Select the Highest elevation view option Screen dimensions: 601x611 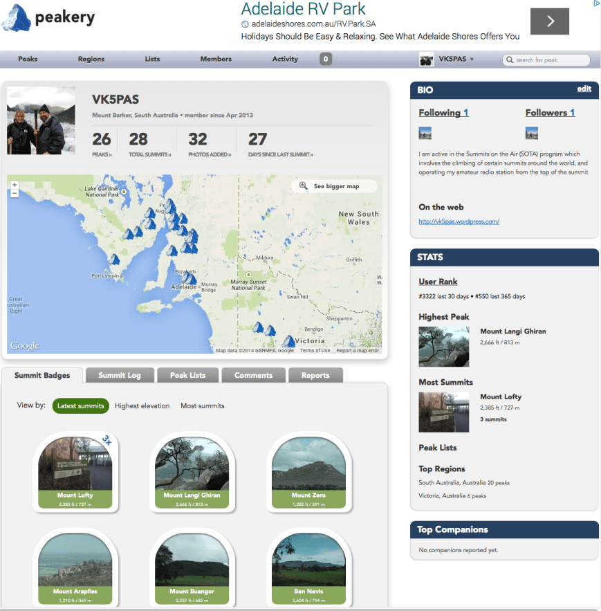(142, 406)
